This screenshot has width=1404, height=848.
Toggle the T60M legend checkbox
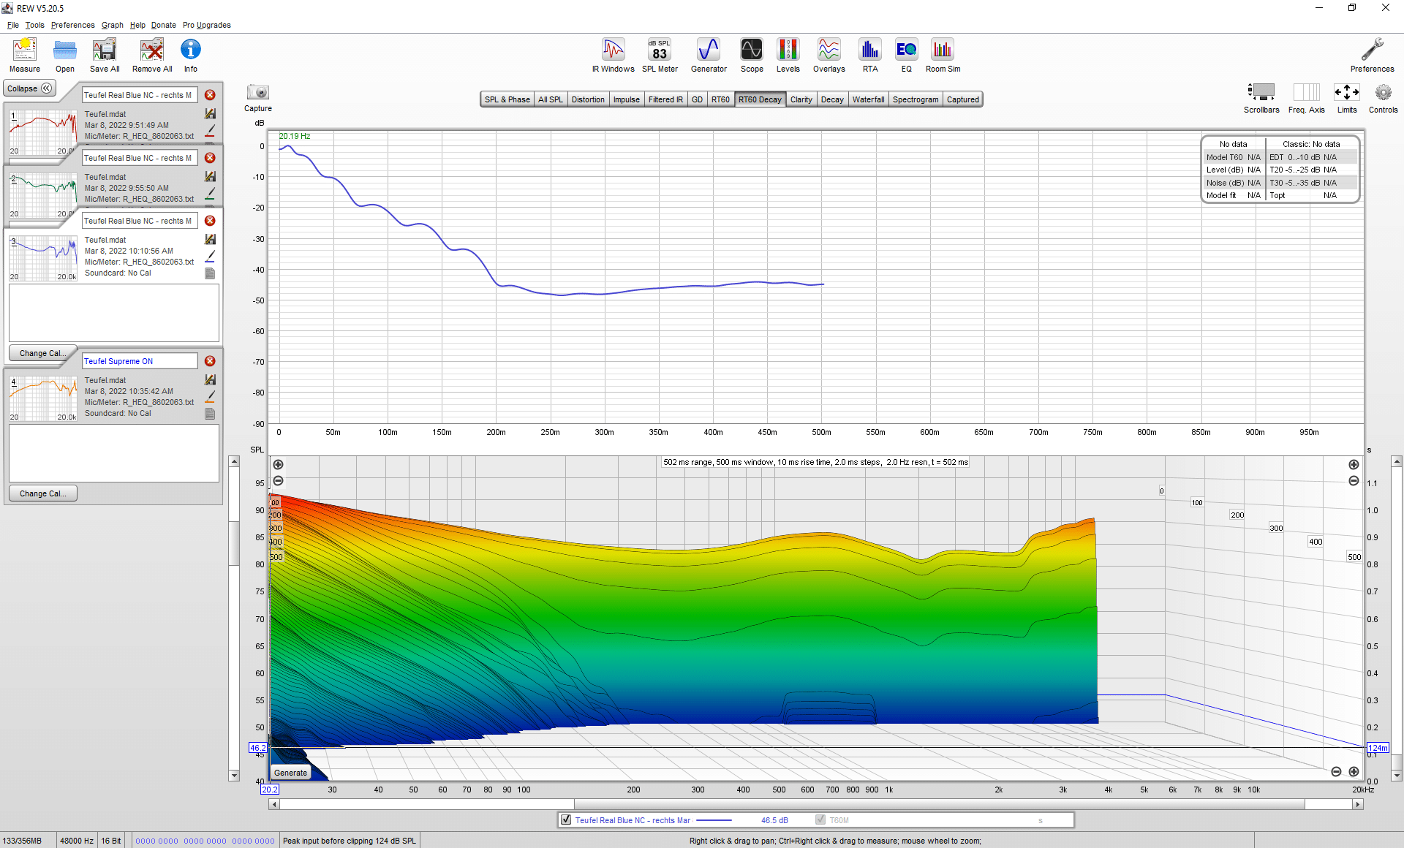[x=820, y=820]
